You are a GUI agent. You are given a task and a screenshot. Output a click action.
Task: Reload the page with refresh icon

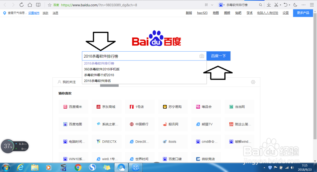22,5
